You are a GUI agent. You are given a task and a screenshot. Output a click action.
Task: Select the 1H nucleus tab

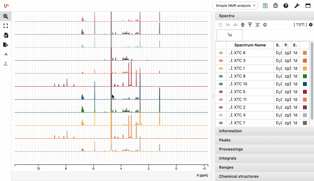click(x=229, y=35)
